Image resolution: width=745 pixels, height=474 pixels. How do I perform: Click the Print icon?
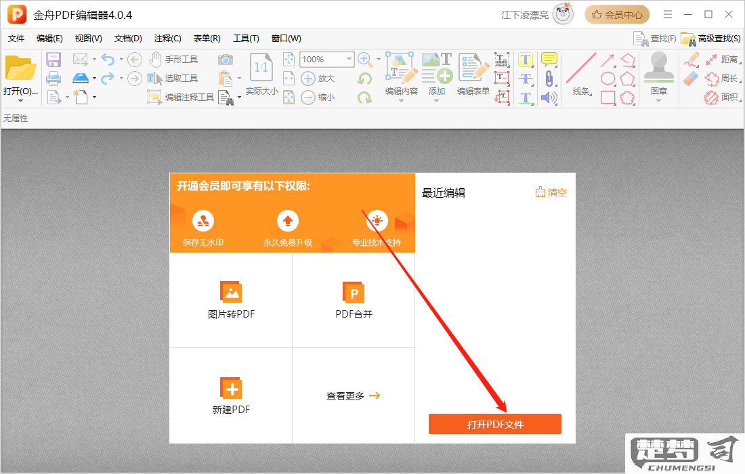point(54,79)
